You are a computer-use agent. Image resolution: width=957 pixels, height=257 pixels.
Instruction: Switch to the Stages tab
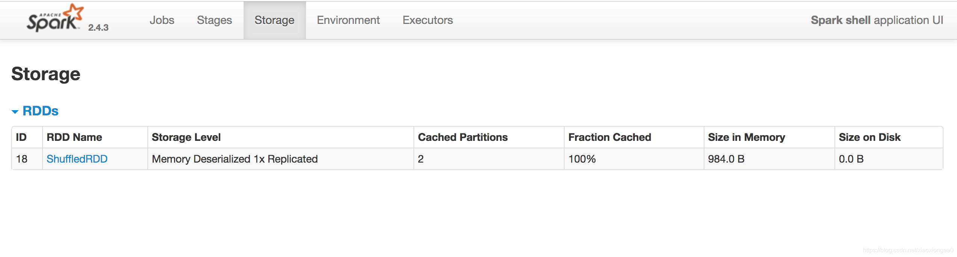[x=214, y=20]
